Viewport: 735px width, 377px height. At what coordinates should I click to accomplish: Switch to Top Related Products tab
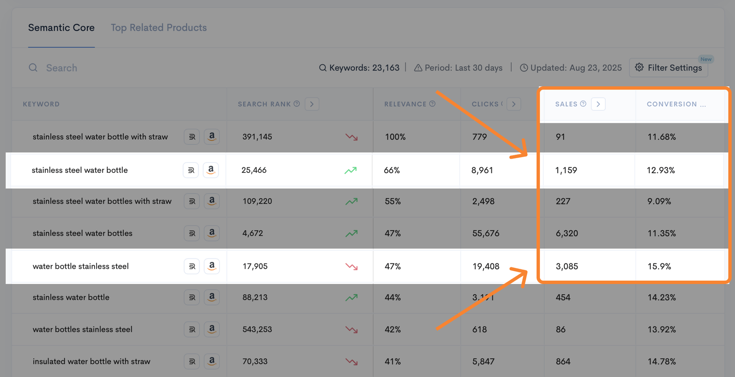[158, 27]
